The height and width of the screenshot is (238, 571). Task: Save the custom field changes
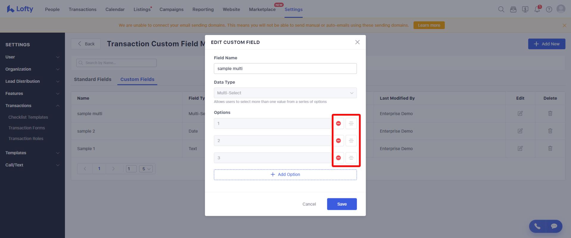[x=342, y=204]
